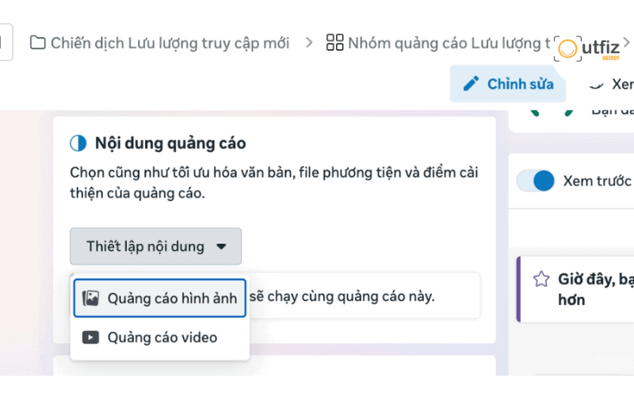Screen dimensions: 634x396
Task: Open Nhóm quảng cáo Lưu lượng breadcrumb
Action: click(449, 44)
